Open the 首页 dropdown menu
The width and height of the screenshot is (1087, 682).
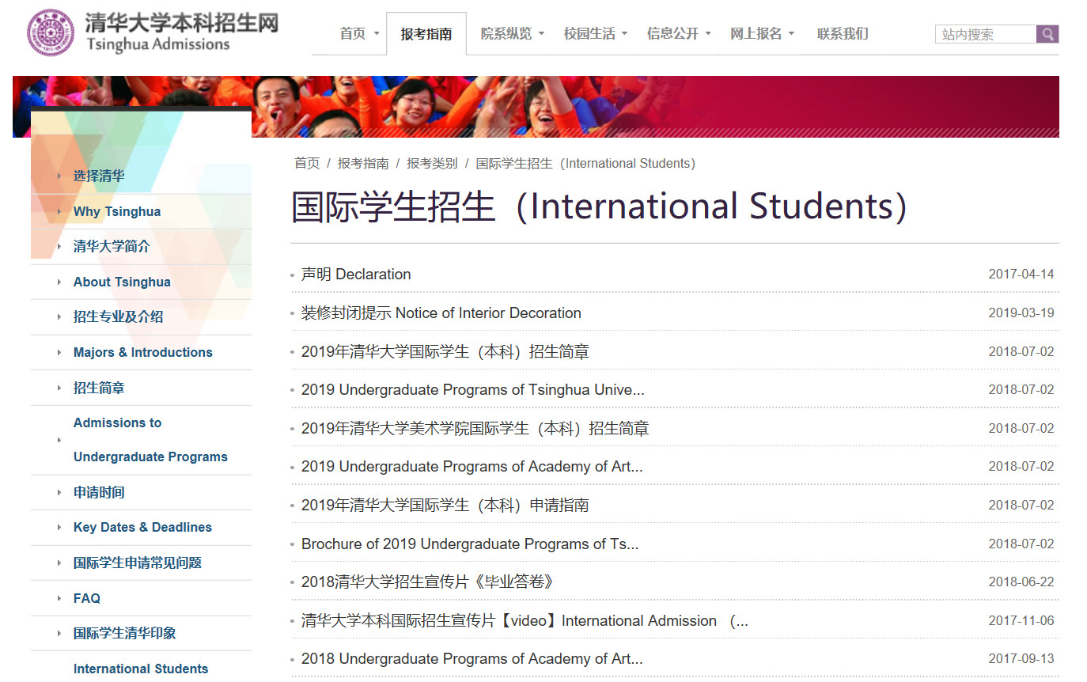coord(359,33)
